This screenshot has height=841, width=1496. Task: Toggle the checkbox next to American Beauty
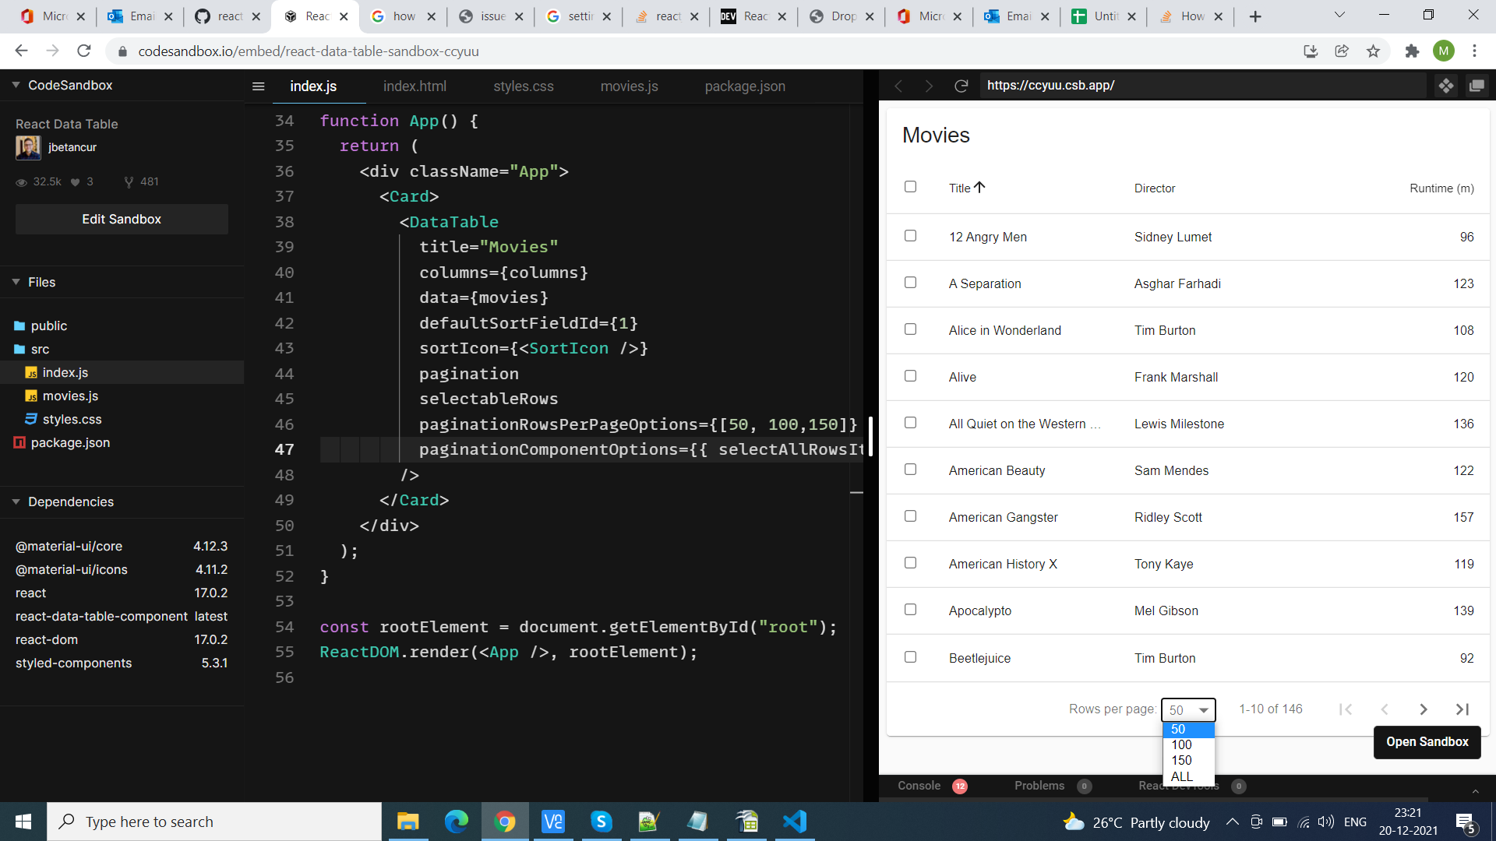[x=909, y=470]
